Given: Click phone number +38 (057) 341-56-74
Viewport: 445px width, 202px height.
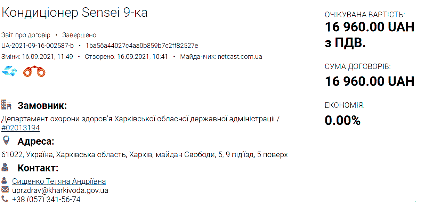Looking at the screenshot, I should click(x=46, y=199).
